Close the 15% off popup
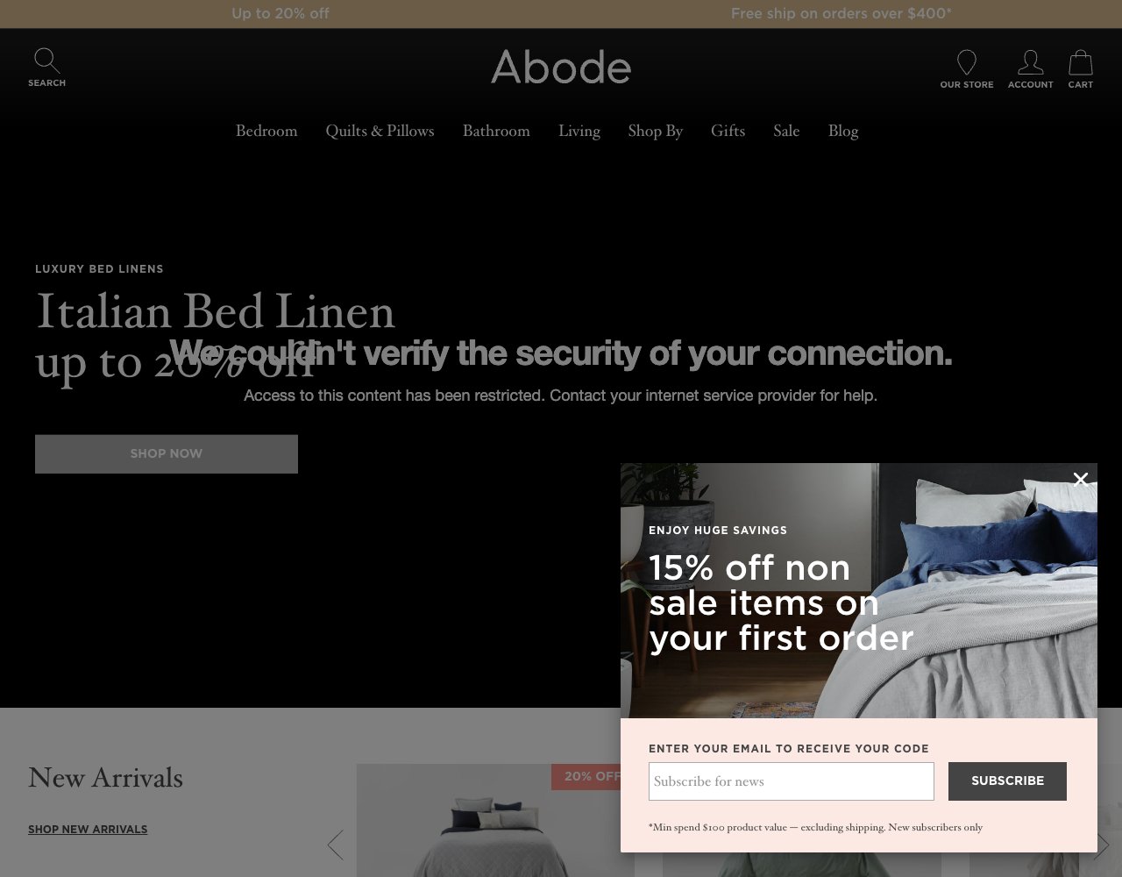The image size is (1122, 877). tap(1081, 479)
